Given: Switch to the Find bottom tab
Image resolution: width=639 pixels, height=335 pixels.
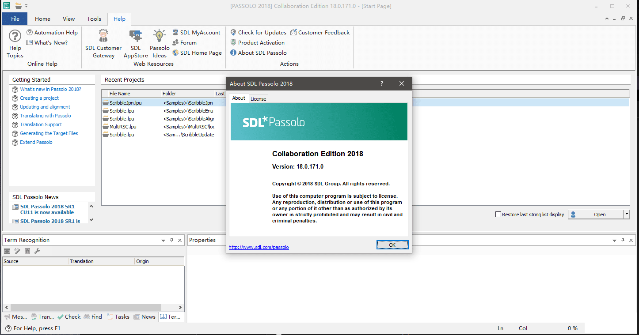Looking at the screenshot, I should coord(93,316).
